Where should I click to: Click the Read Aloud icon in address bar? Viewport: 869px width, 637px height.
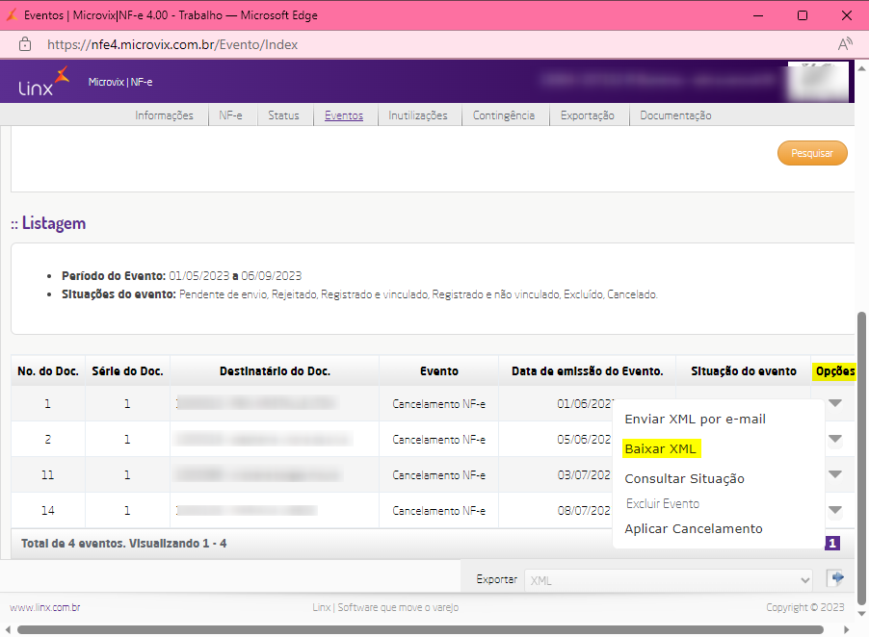[x=845, y=44]
